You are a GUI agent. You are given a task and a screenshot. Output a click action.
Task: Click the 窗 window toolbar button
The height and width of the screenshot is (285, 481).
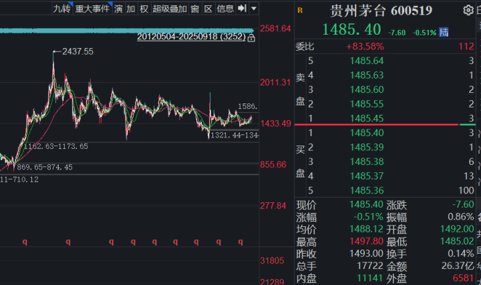(x=195, y=9)
